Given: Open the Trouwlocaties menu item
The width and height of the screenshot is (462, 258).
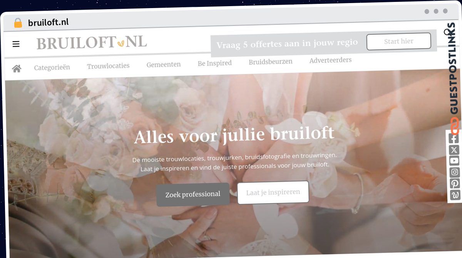Looking at the screenshot, I should tap(108, 66).
